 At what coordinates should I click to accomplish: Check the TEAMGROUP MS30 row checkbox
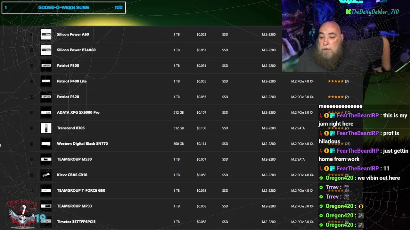[x=31, y=159]
